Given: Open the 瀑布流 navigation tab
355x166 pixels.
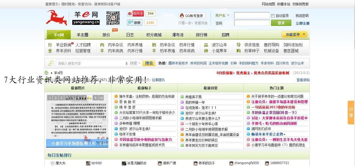Looking at the screenshot, I should pyautogui.click(x=178, y=35).
